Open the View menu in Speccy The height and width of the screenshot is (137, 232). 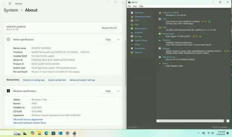pyautogui.click(x=135, y=6)
